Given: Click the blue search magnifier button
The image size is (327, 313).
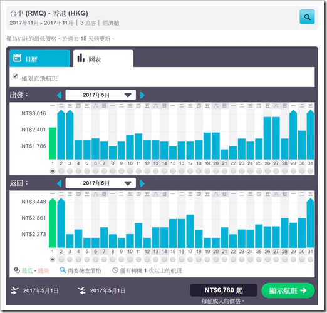Looking at the screenshot, I should tap(307, 17).
